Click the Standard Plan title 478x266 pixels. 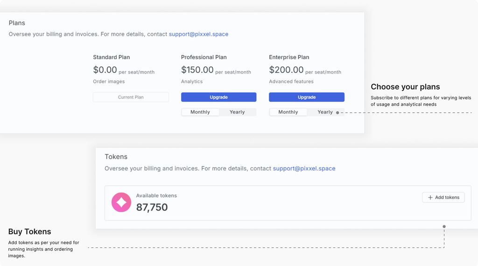[111, 57]
